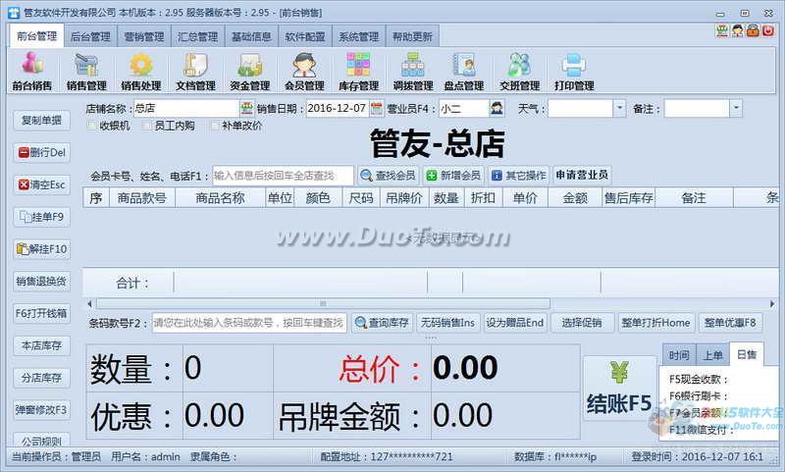
Task: Click 申请营业员 button
Action: click(x=582, y=176)
